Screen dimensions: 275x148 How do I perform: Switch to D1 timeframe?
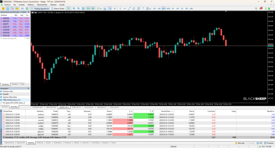point(182,8)
